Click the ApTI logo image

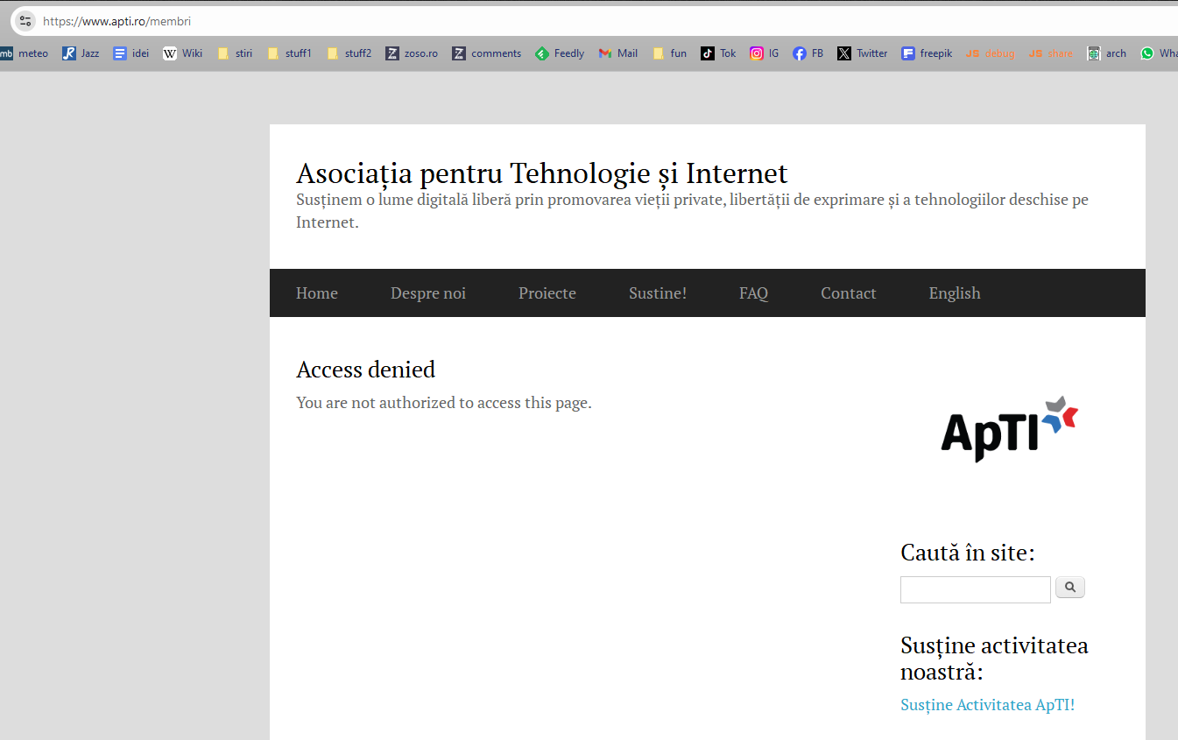click(x=1009, y=428)
